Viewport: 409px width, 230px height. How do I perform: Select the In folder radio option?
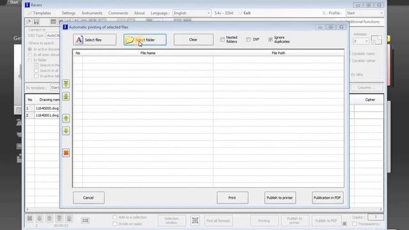30,60
